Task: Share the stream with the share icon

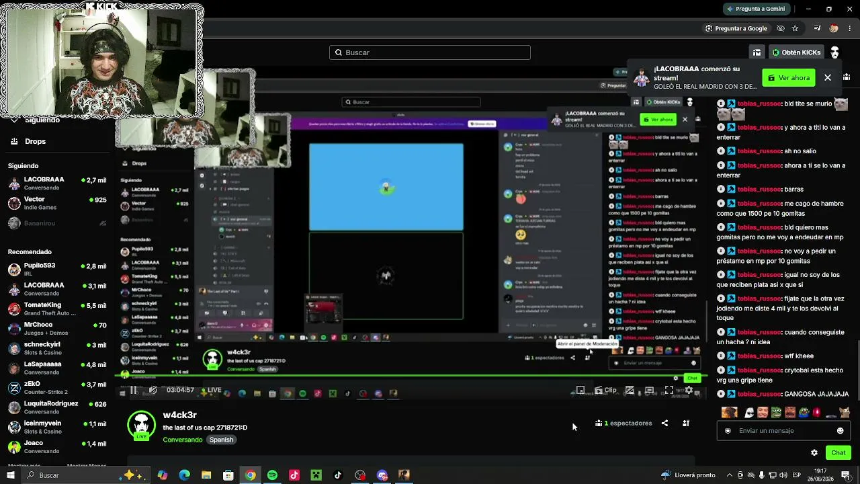Action: (664, 424)
